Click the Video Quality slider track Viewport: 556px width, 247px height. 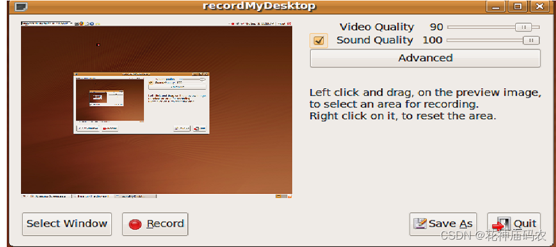tap(493, 27)
